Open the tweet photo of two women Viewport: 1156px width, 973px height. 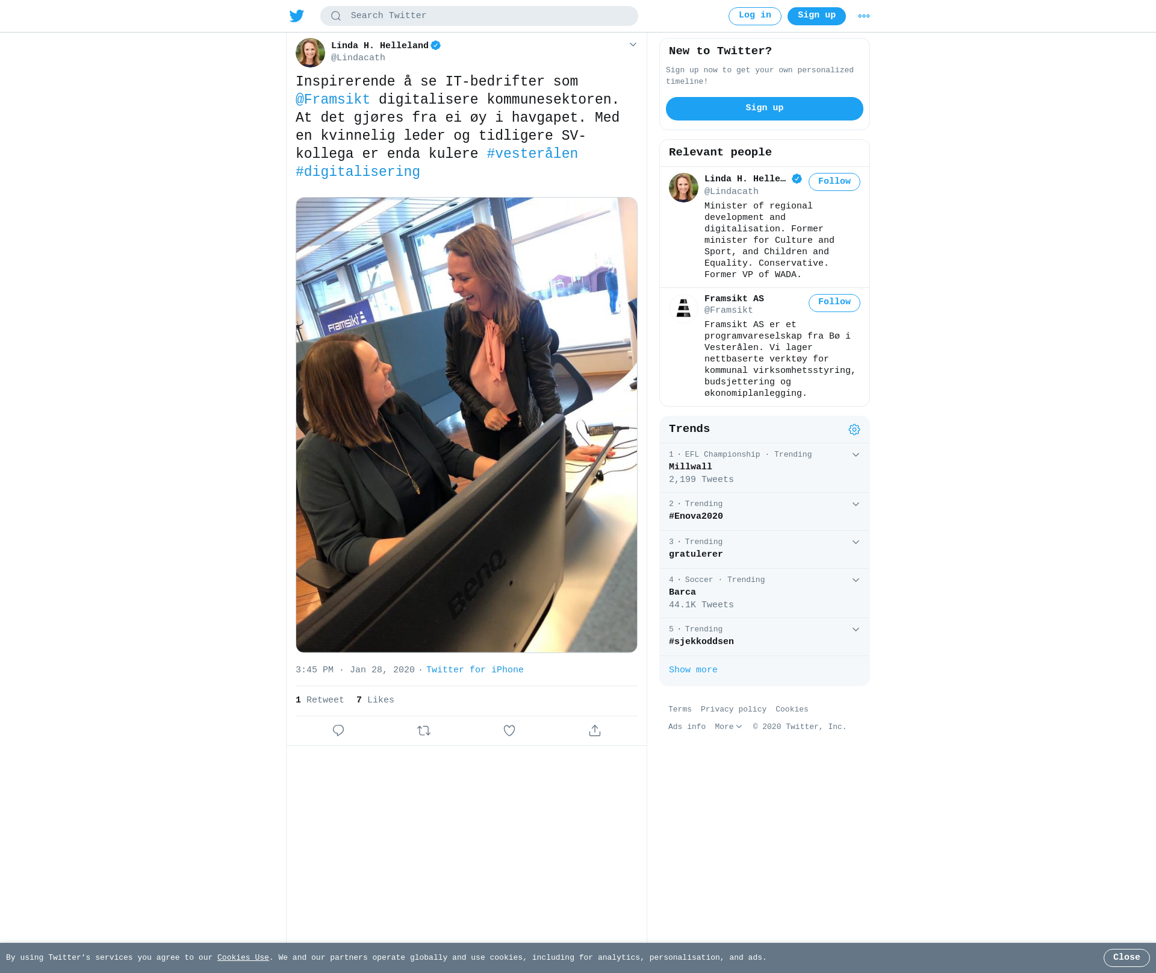(x=467, y=425)
